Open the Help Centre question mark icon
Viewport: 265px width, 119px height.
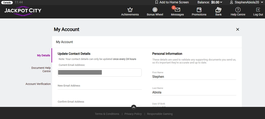click(x=238, y=10)
